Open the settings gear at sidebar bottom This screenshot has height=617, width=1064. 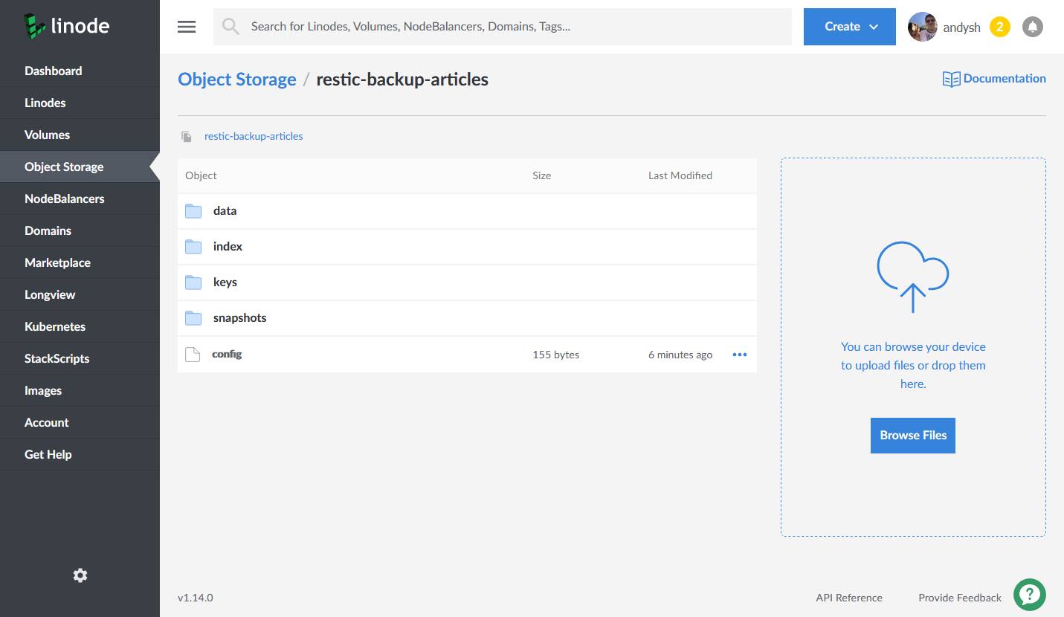click(80, 575)
